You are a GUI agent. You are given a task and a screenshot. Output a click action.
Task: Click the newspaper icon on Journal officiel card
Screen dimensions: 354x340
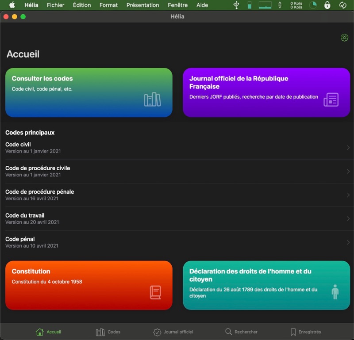pyautogui.click(x=331, y=99)
